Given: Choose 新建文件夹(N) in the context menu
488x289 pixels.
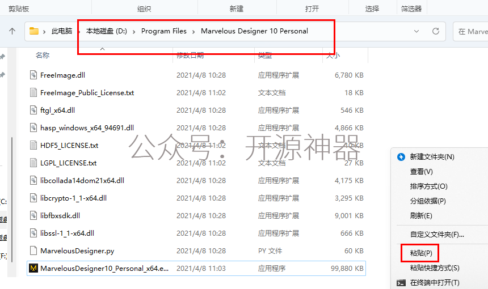Looking at the screenshot, I should [x=432, y=157].
